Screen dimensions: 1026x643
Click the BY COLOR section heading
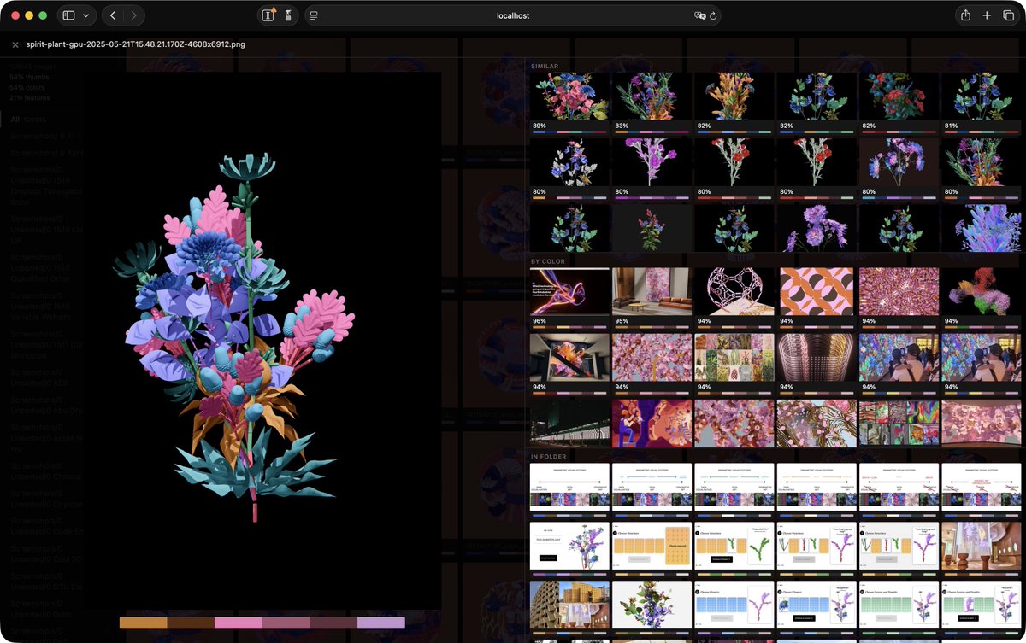click(x=548, y=261)
